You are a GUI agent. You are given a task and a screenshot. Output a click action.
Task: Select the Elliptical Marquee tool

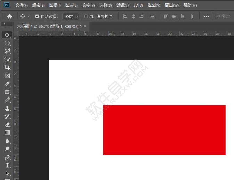(7, 43)
